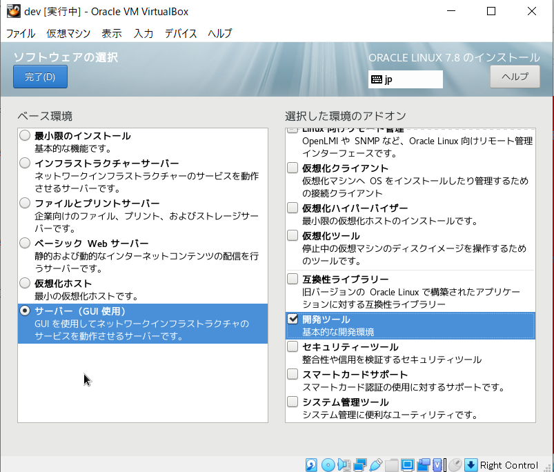Image resolution: width=554 pixels, height=472 pixels.
Task: Click the text "基本的な機能です。"
Action: [x=73, y=149]
